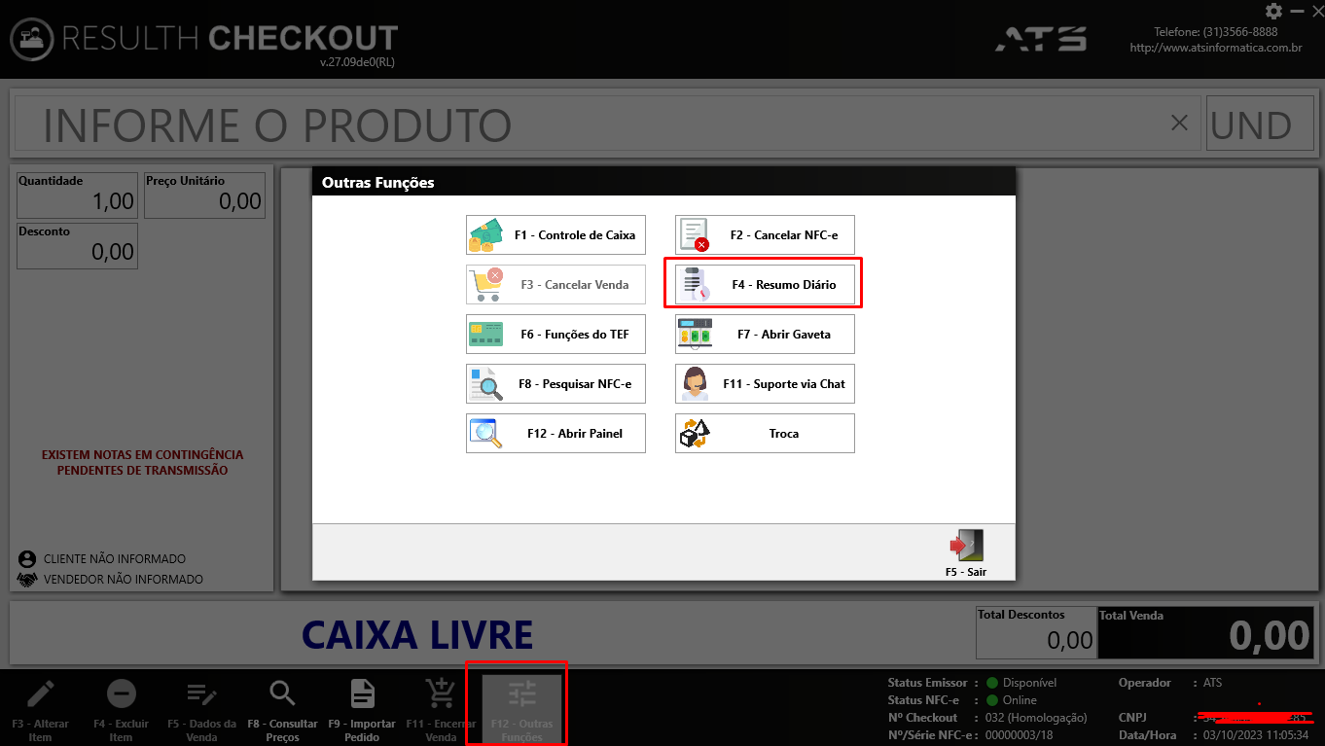This screenshot has height=746, width=1325.
Task: Open F4 - Resumo Diário report
Action: (765, 285)
